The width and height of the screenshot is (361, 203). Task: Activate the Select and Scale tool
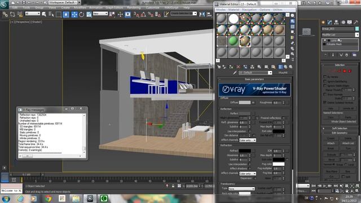tap(89, 15)
